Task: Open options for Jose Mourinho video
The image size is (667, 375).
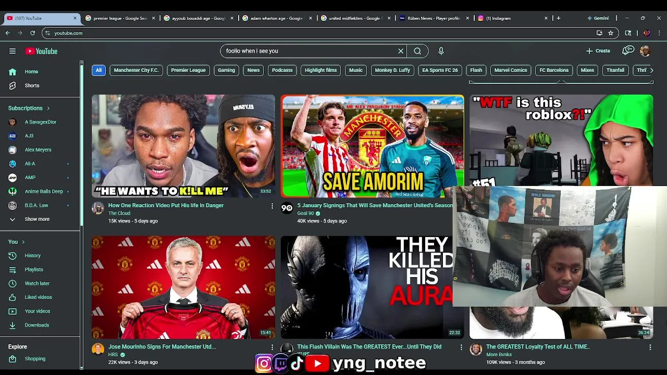Action: [x=271, y=347]
